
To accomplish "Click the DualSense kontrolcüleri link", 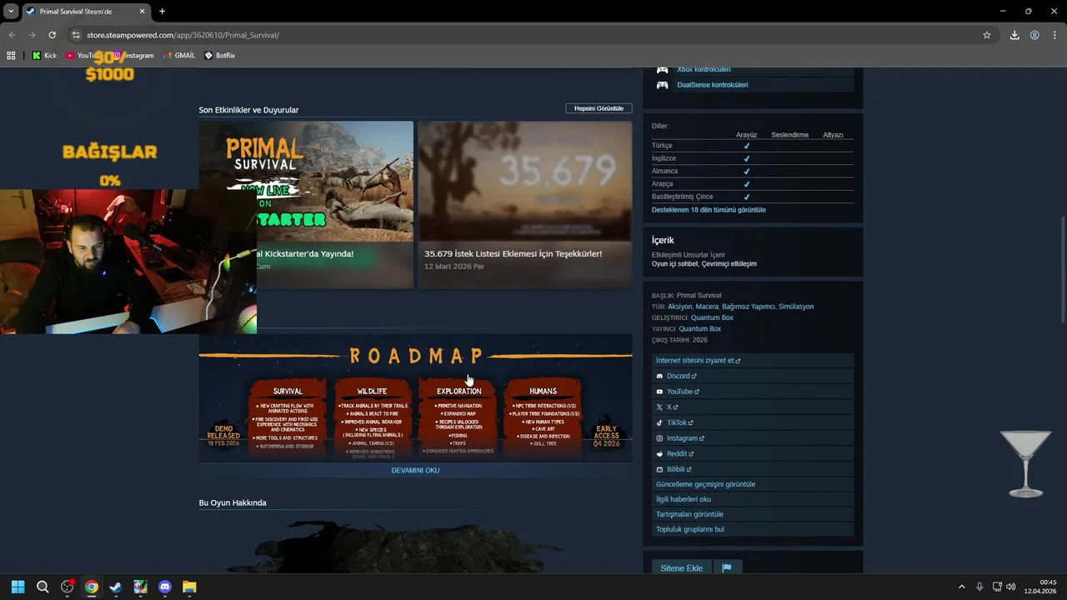I will click(x=713, y=85).
